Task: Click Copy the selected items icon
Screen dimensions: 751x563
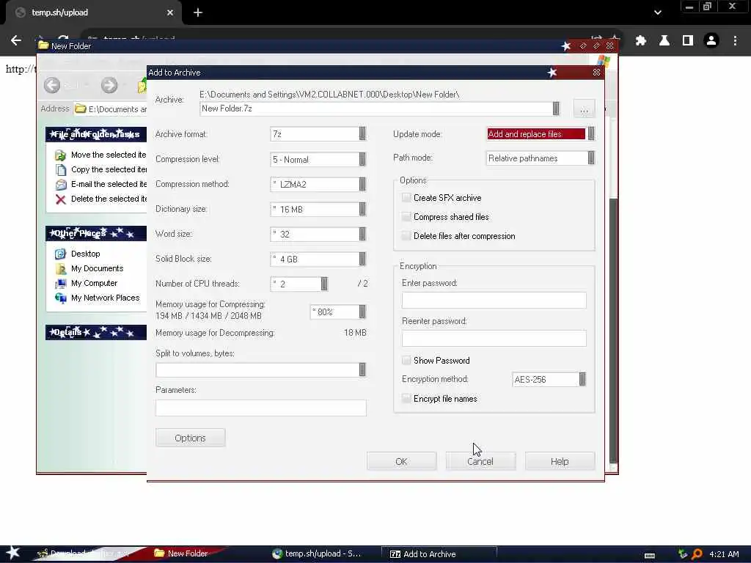Action: pos(60,170)
